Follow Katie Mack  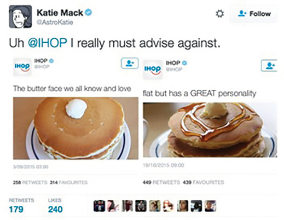click(254, 14)
